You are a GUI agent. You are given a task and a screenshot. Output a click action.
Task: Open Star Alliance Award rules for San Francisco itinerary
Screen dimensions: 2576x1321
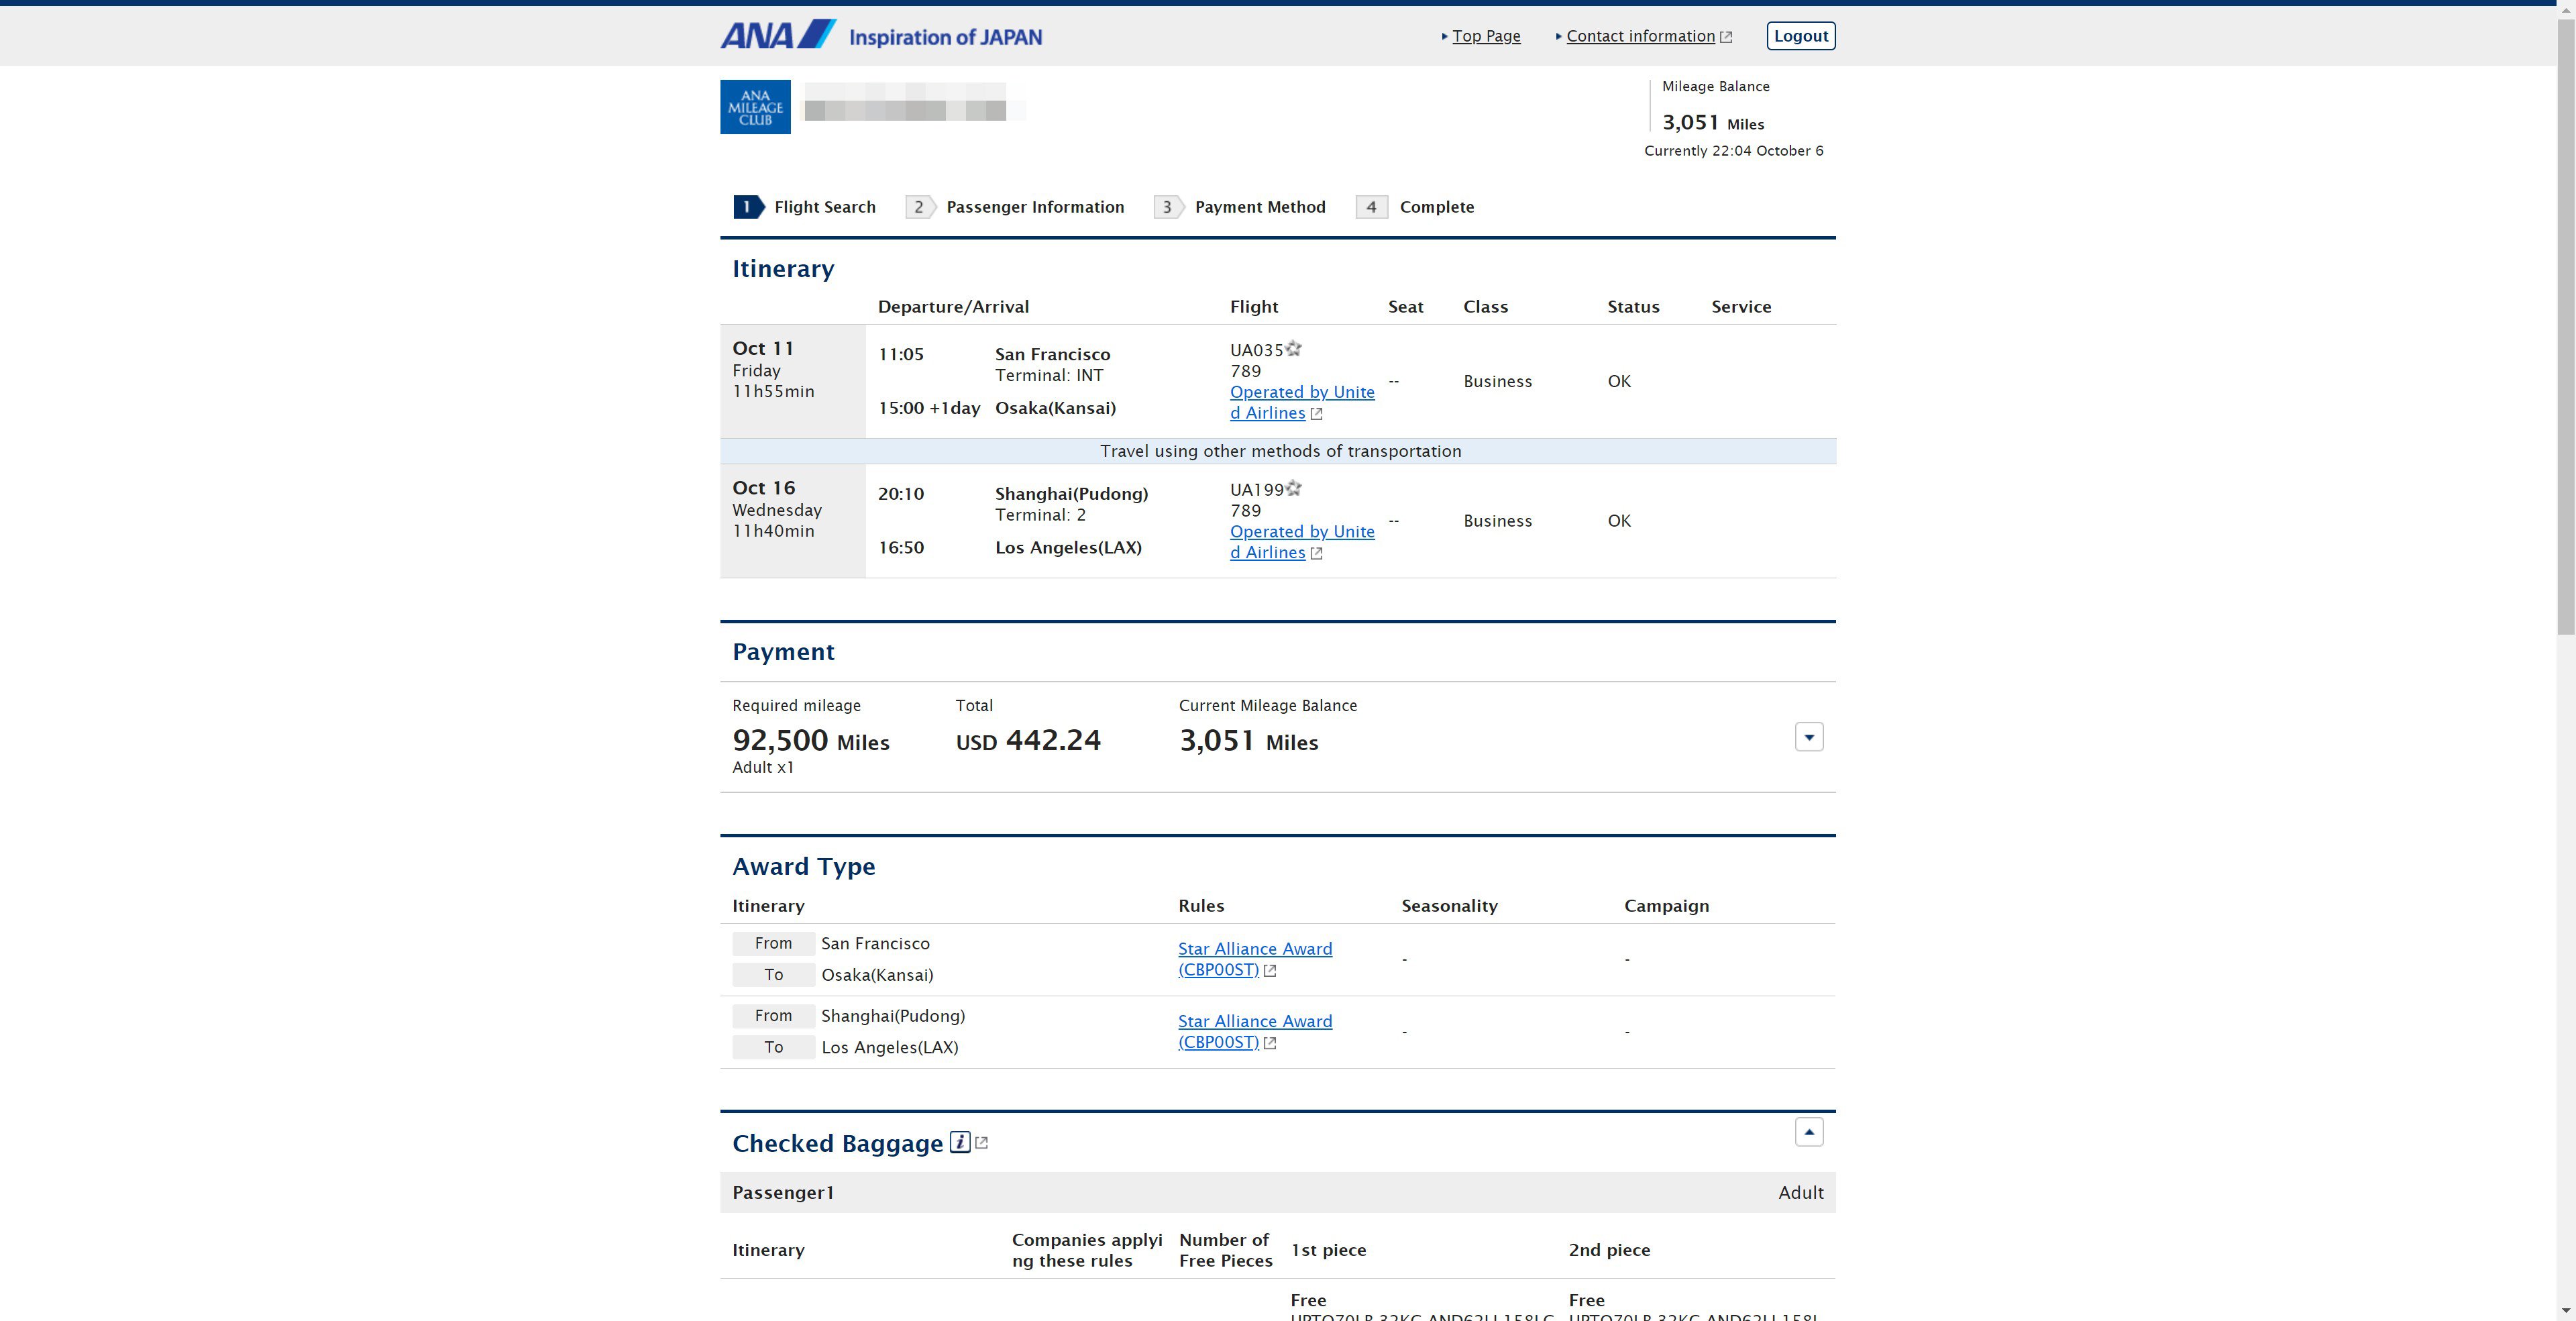pyautogui.click(x=1255, y=959)
